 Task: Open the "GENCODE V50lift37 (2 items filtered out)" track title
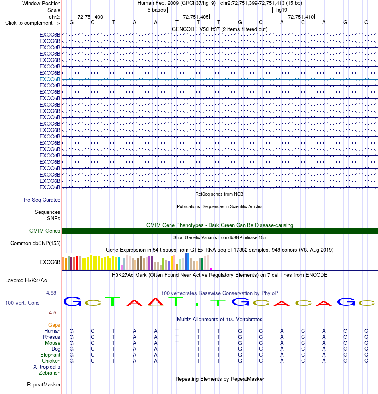pyautogui.click(x=220, y=29)
